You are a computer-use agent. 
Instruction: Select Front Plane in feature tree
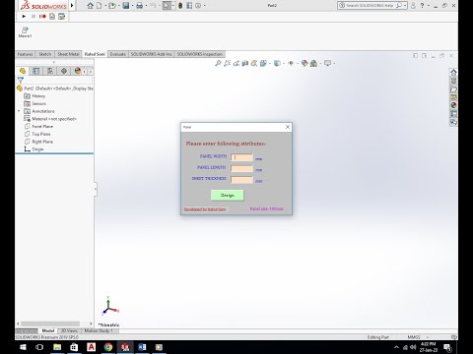coord(38,126)
